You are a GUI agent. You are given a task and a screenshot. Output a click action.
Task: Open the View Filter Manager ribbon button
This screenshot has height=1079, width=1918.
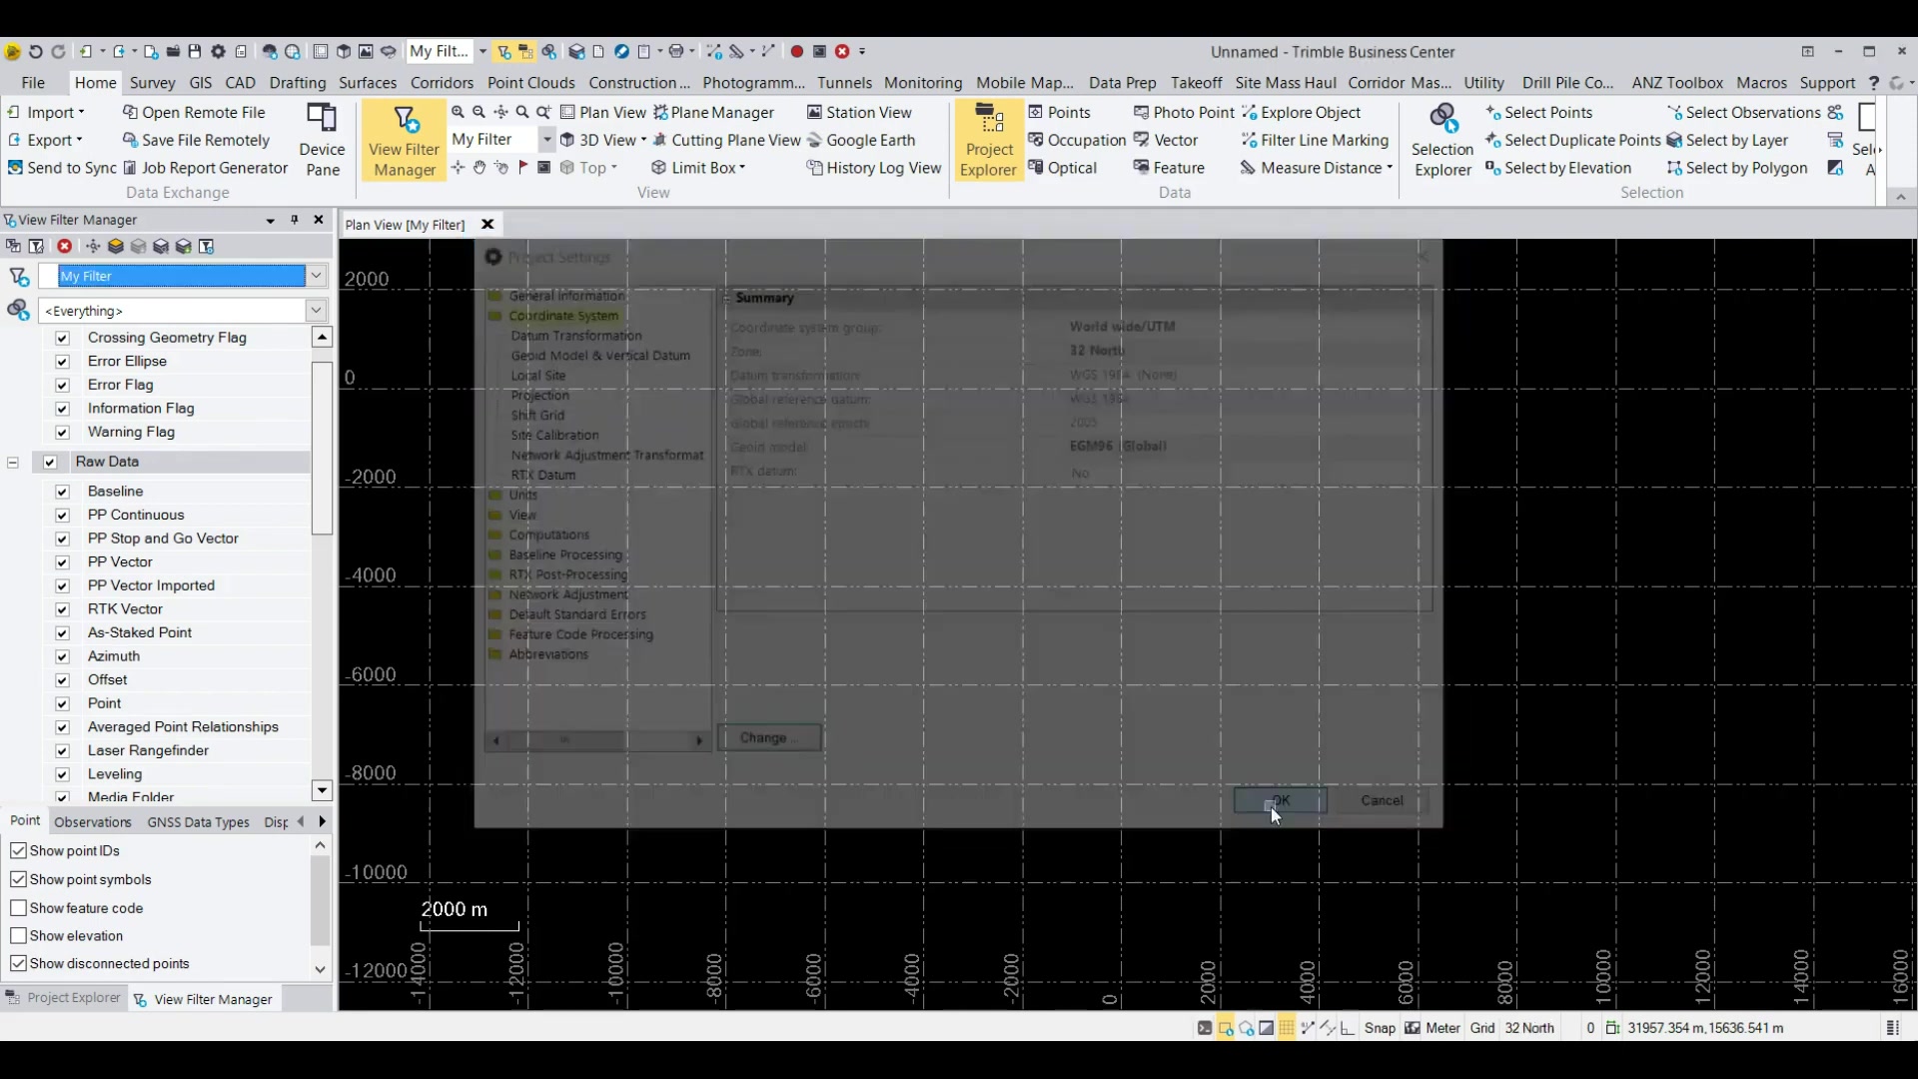[404, 140]
